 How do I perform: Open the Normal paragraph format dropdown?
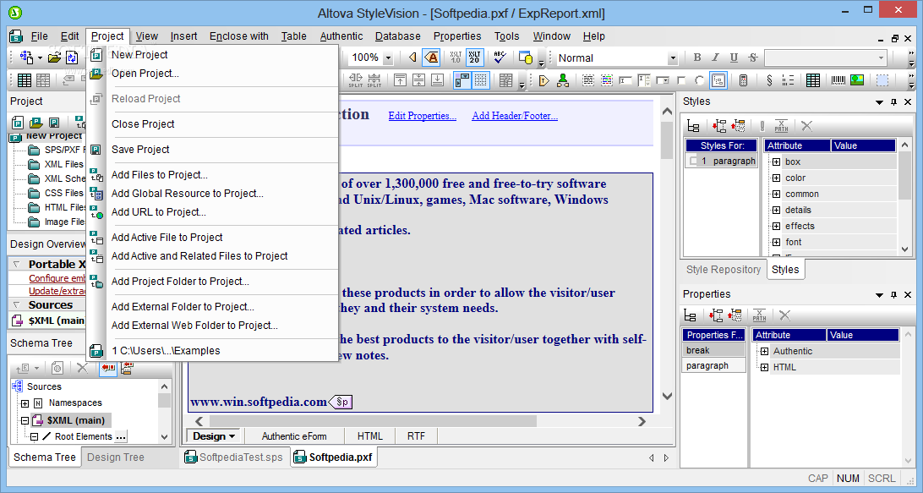(x=672, y=58)
